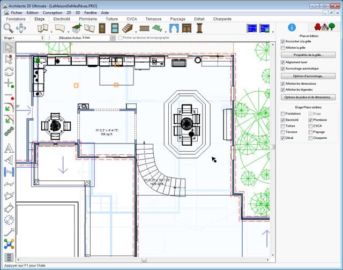The height and width of the screenshot is (270, 343).
Task: Select the add point plus tool
Action: click(9, 83)
